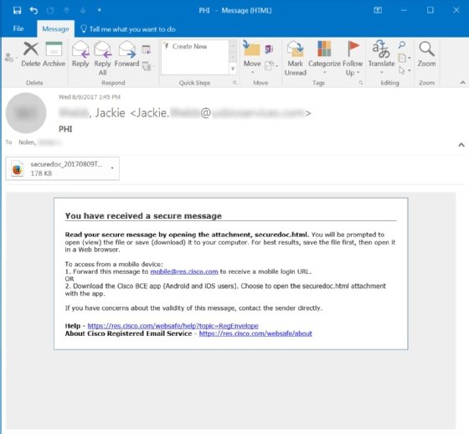Select the Message ribbon tab
The width and height of the screenshot is (469, 434).
coord(55,29)
